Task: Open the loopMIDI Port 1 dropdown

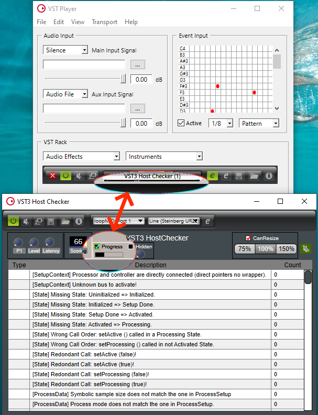Action: [x=118, y=221]
